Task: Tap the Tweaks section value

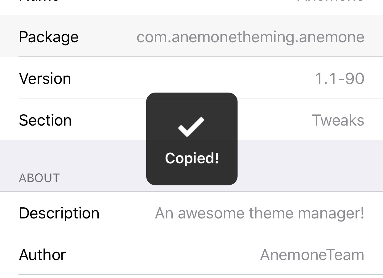Action: pyautogui.click(x=338, y=120)
